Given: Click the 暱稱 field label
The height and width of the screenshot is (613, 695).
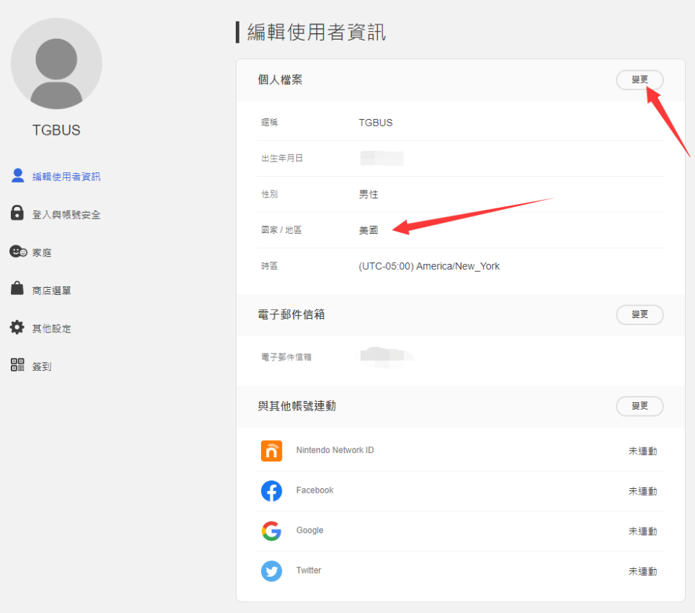Looking at the screenshot, I should 270,123.
